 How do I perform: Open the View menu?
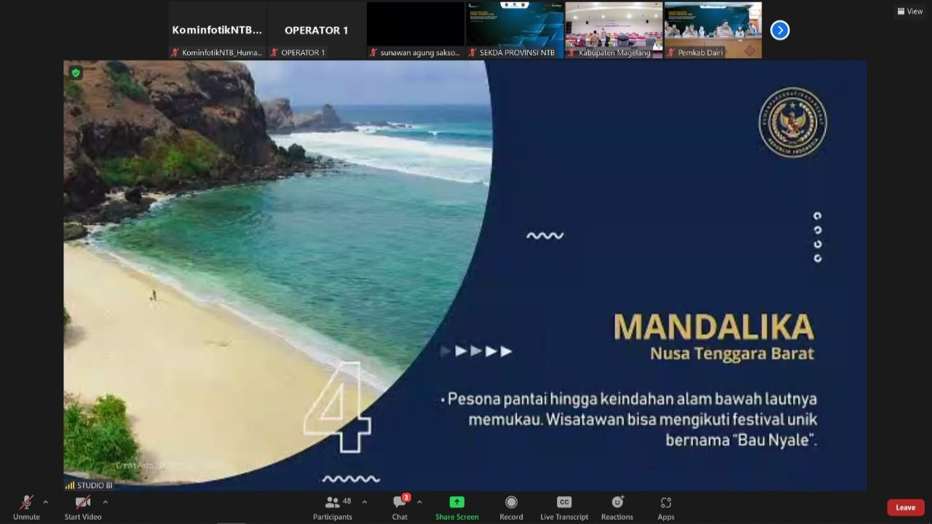(x=909, y=11)
